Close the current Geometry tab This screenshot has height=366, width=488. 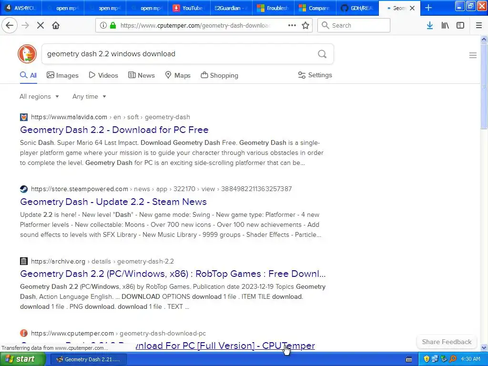tap(412, 8)
